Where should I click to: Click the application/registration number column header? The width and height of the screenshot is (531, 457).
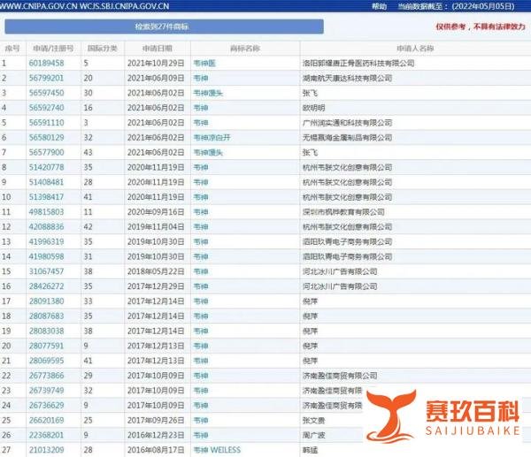coord(53,49)
